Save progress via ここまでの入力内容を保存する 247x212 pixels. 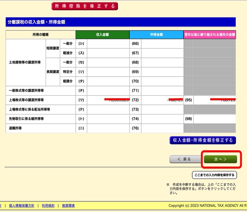point(214,175)
